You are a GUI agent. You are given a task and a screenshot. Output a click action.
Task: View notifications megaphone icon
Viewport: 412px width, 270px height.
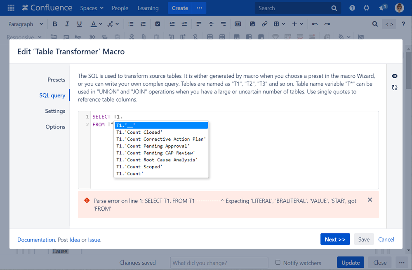click(x=383, y=7)
